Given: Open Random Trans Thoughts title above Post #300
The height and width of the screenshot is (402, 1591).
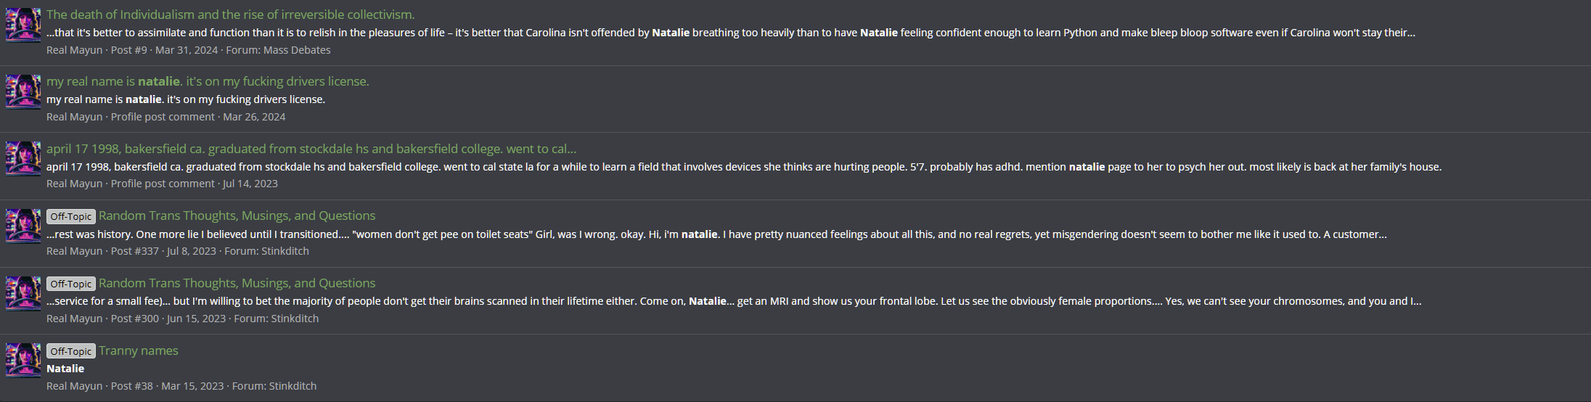Looking at the screenshot, I should pos(237,283).
